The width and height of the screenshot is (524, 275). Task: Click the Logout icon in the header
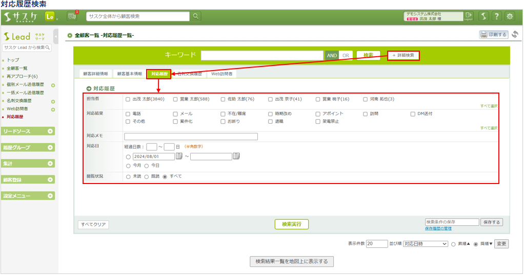468,16
